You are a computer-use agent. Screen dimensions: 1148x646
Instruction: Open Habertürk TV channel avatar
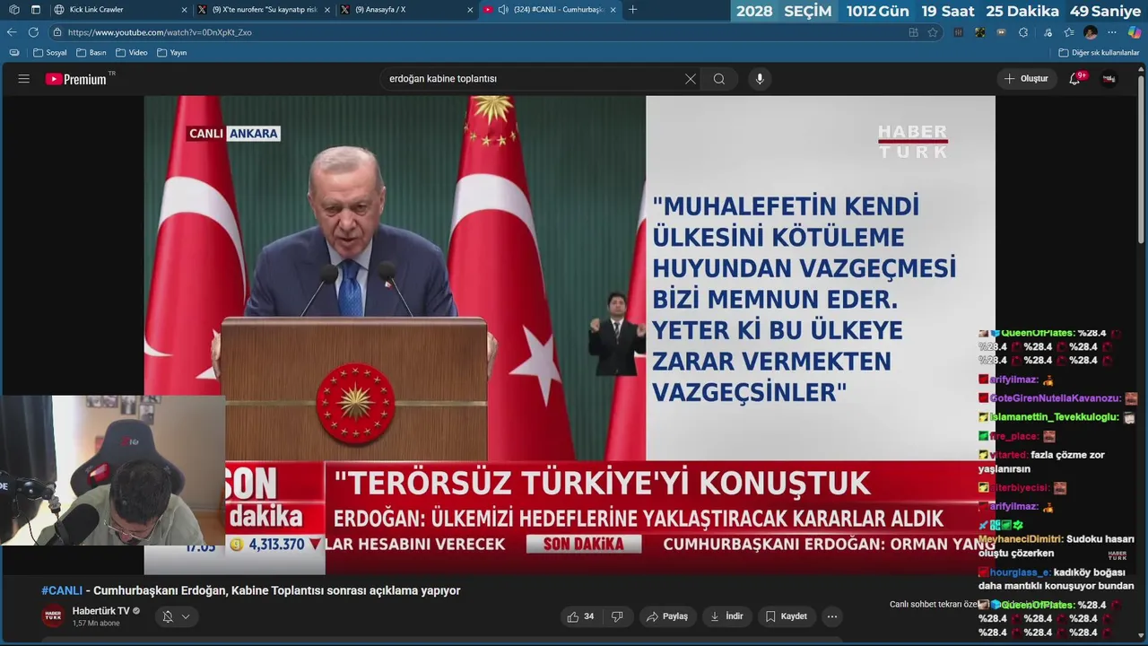click(53, 616)
